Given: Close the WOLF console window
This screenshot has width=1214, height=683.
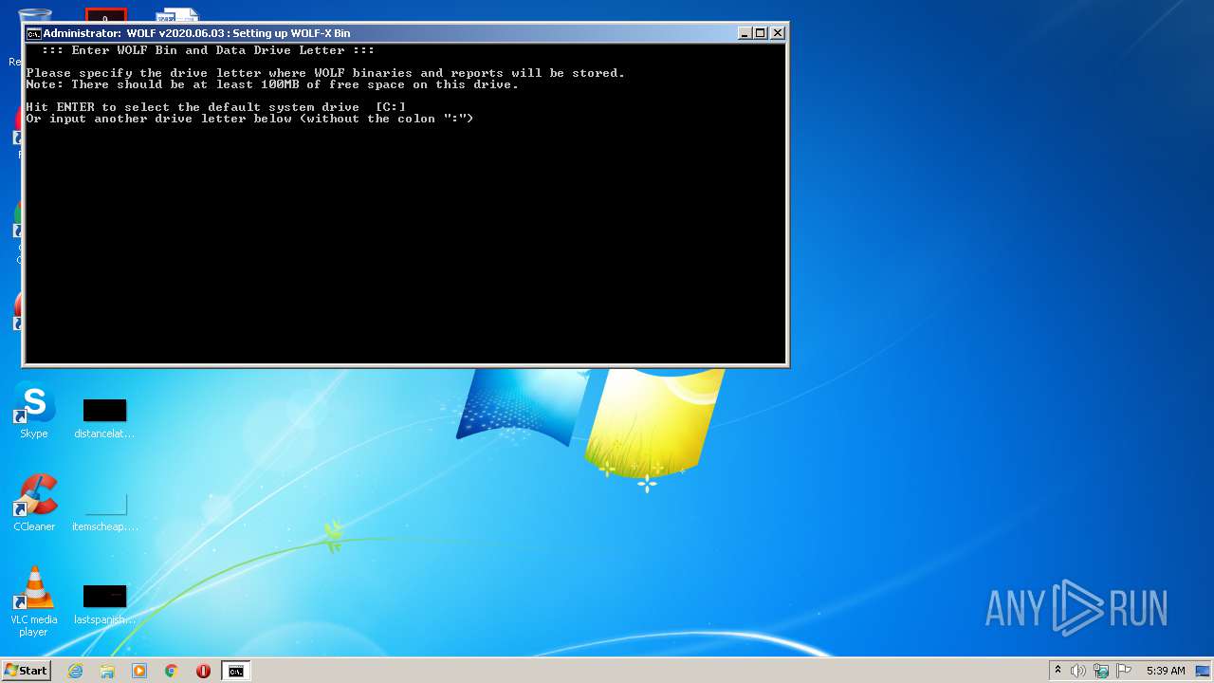Looking at the screenshot, I should point(778,33).
